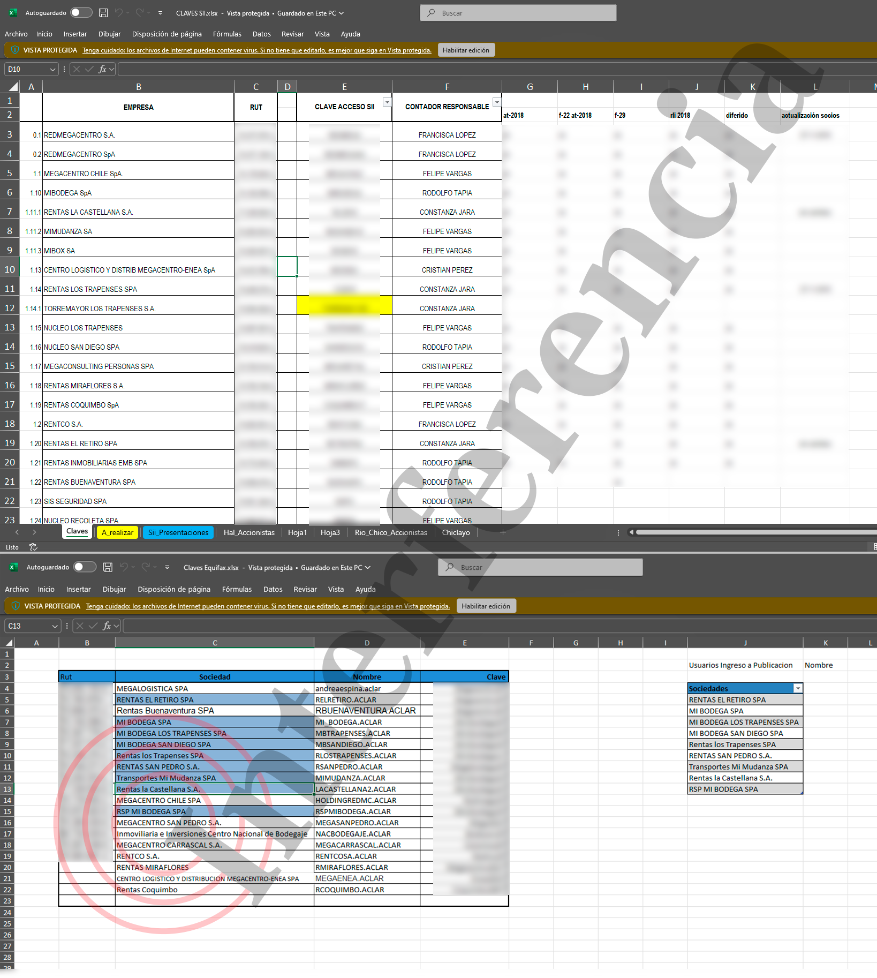Select column C header in Claves Equifax sheet
The width and height of the screenshot is (877, 978).
[x=215, y=643]
